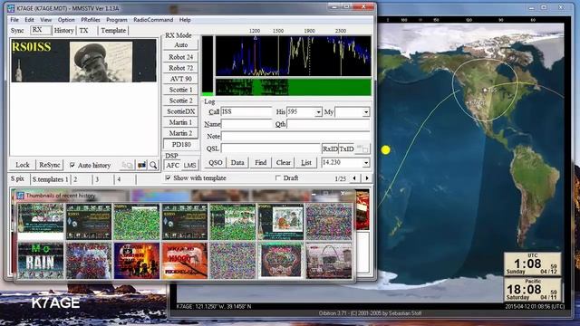Open the Help menu
The height and width of the screenshot is (326, 580).
pos(185,20)
